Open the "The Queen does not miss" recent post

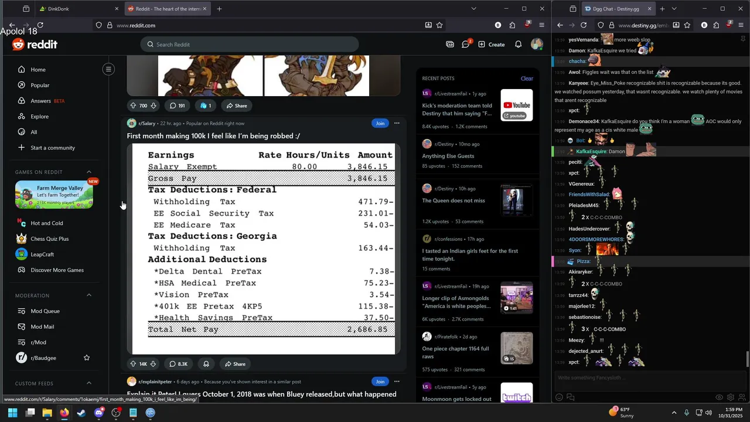pyautogui.click(x=454, y=200)
